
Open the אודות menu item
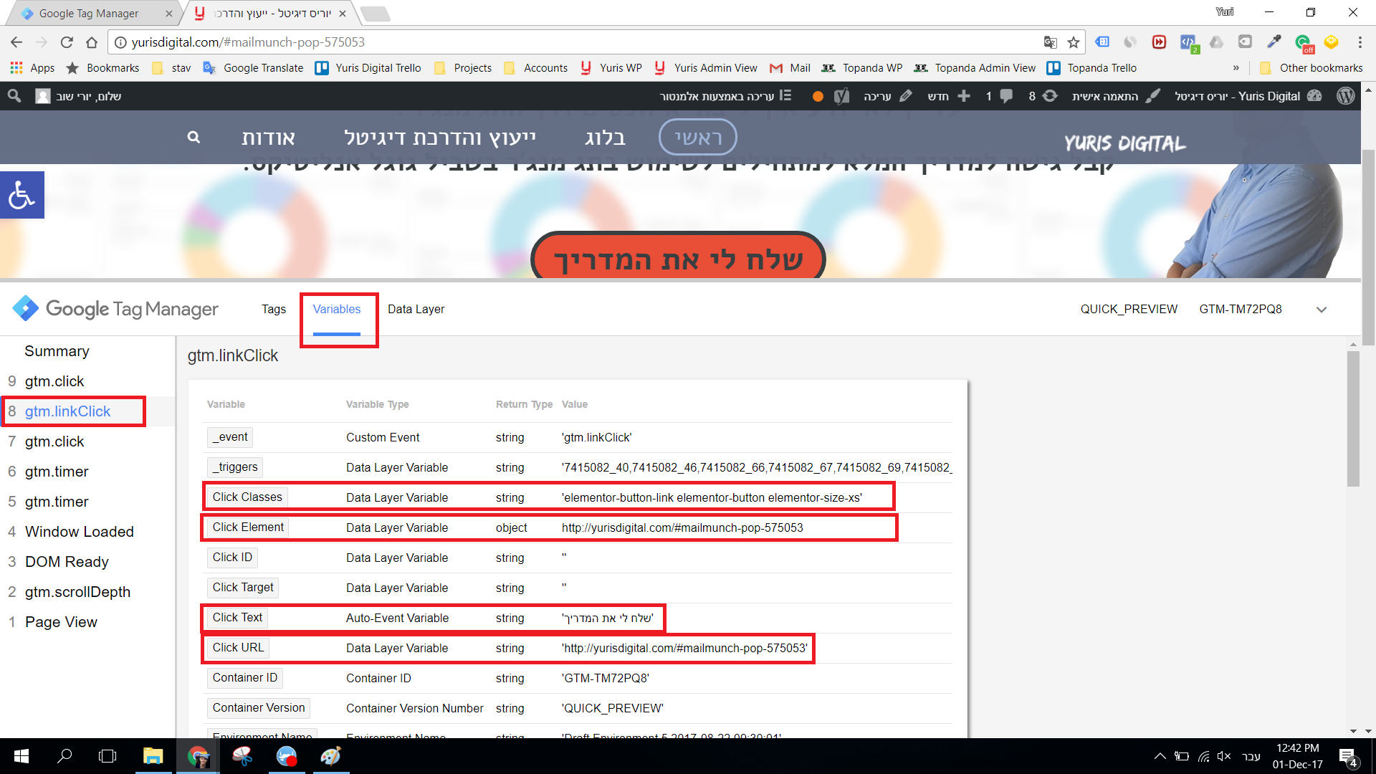click(269, 137)
